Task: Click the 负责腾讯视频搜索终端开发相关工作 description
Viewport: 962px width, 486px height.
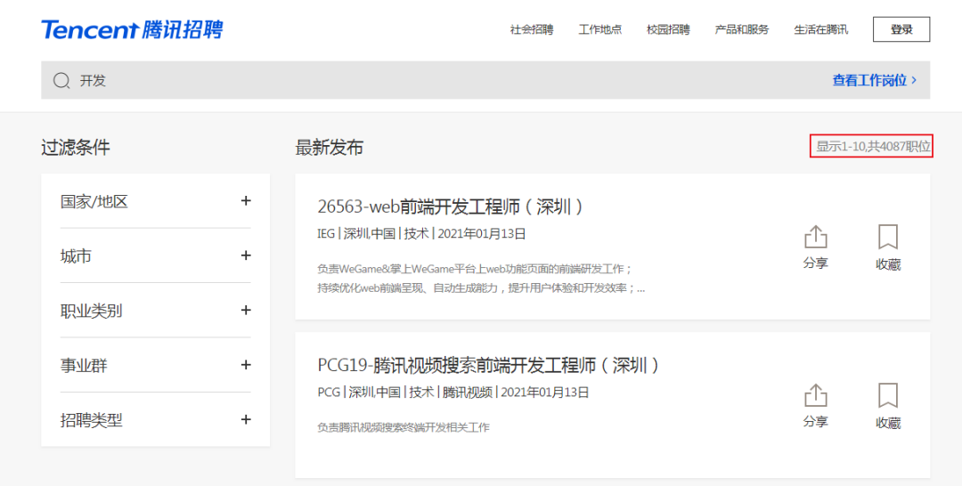Action: pos(404,428)
